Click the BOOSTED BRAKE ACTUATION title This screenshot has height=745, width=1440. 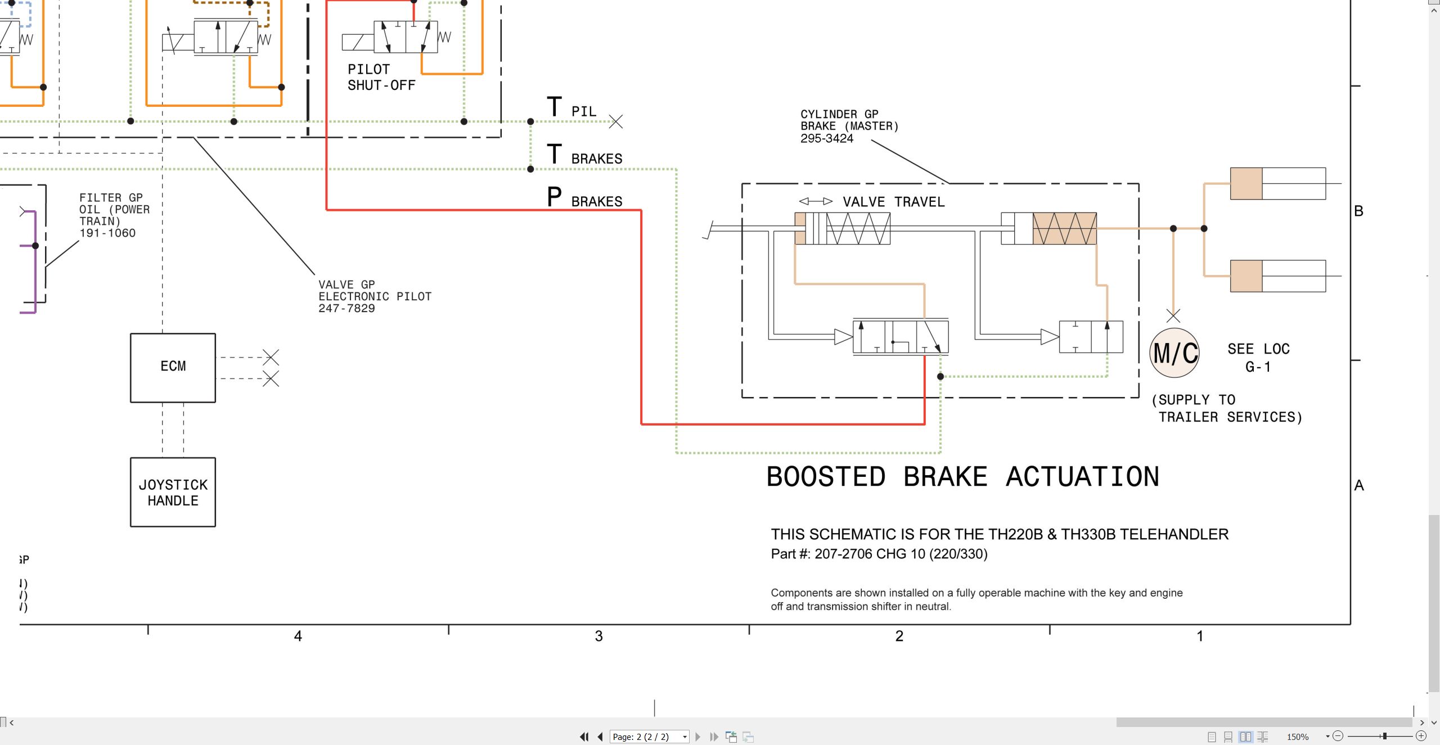[962, 477]
